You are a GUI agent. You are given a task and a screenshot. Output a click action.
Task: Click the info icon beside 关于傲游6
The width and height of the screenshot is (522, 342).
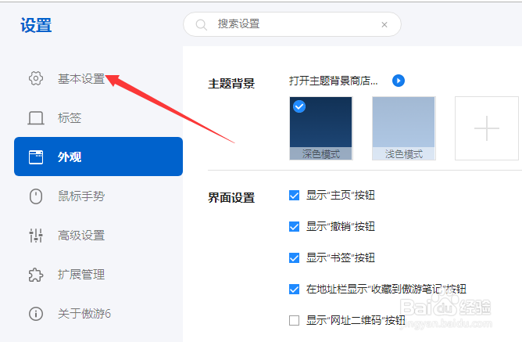click(35, 314)
